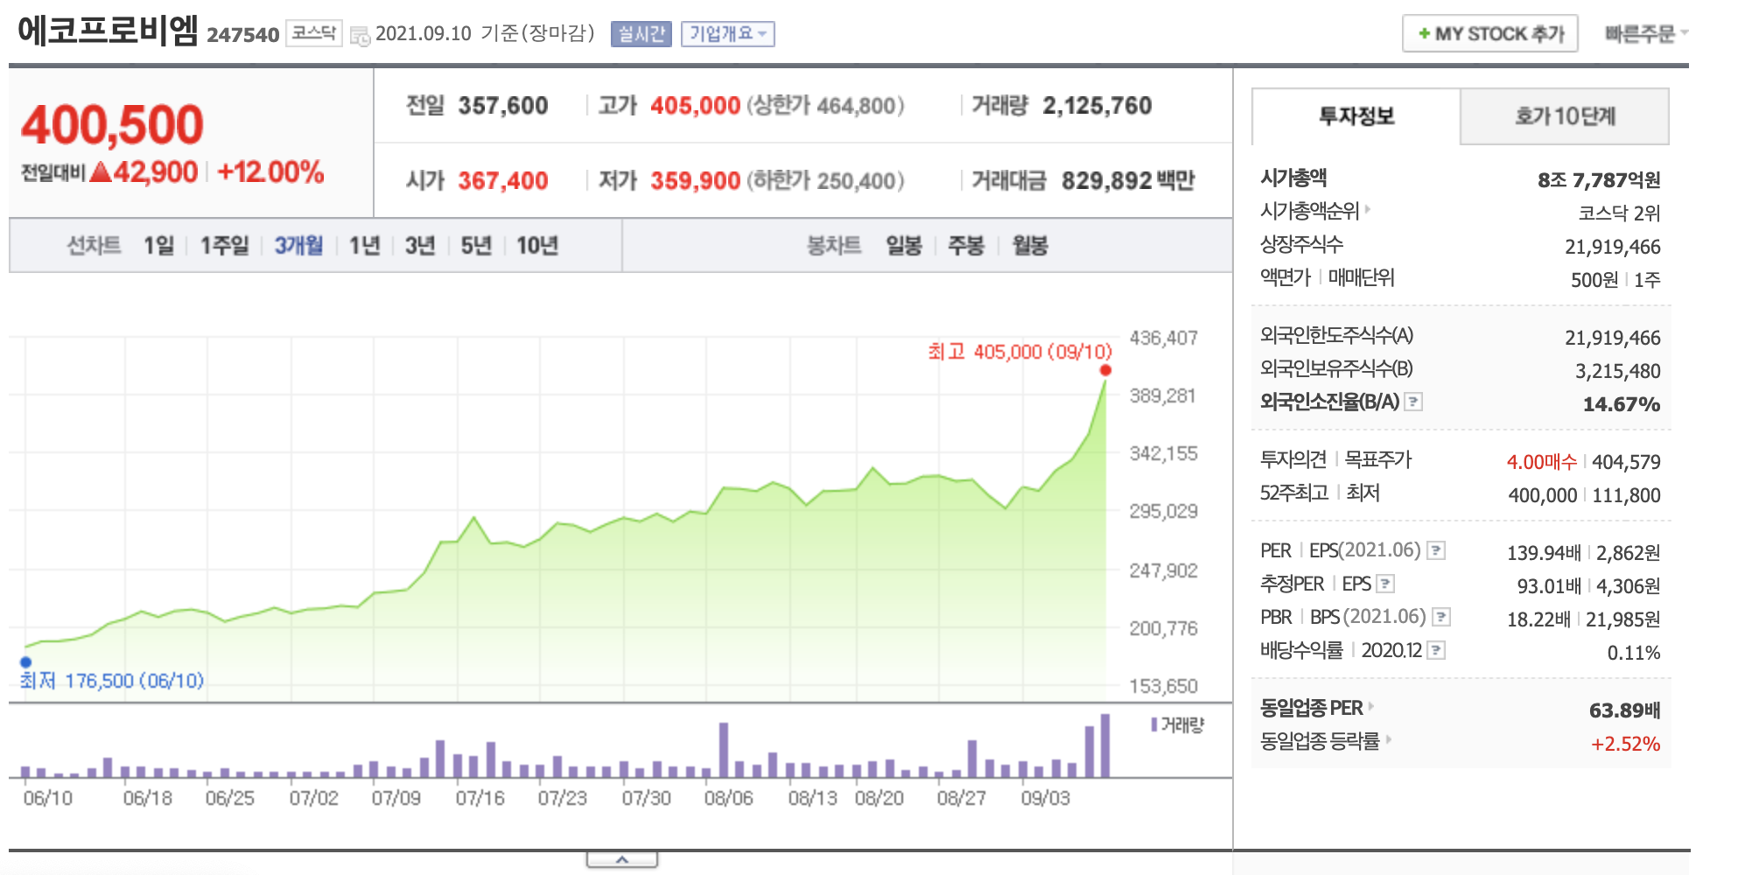Expand 시가총액순위 arrow link
1752x875 pixels.
(x=1367, y=210)
